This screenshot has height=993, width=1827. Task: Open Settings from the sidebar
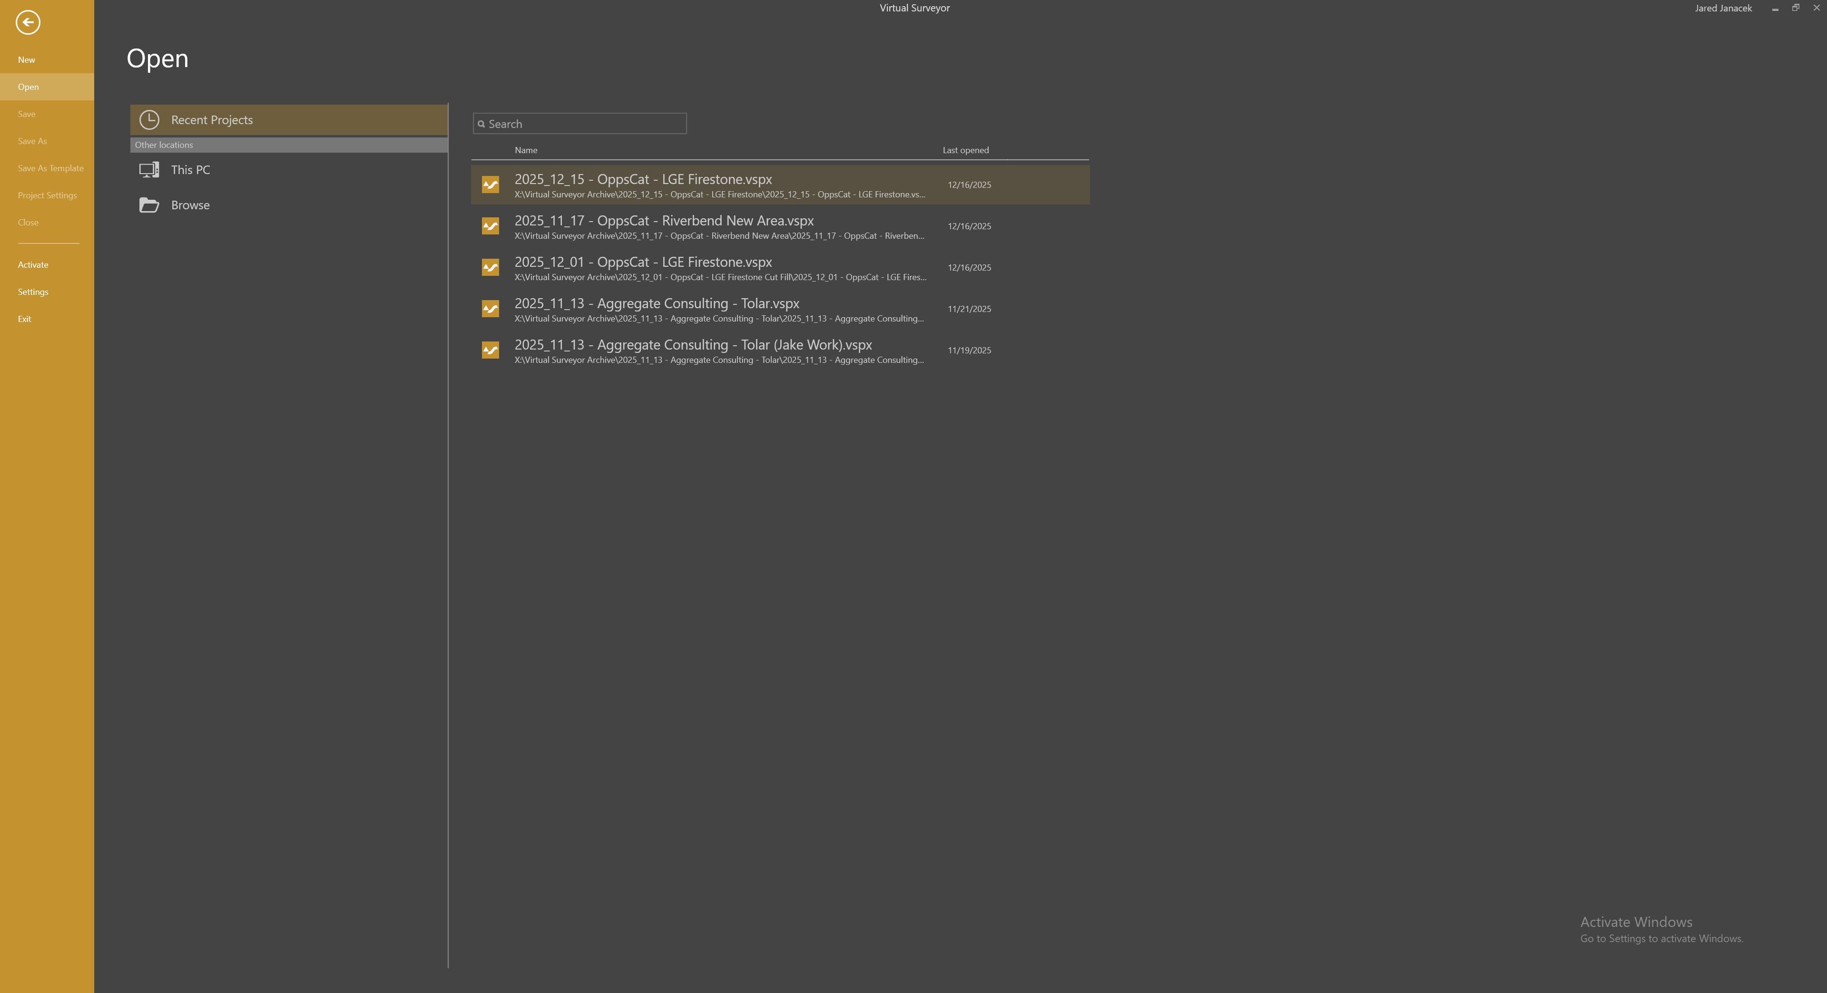[x=47, y=292]
